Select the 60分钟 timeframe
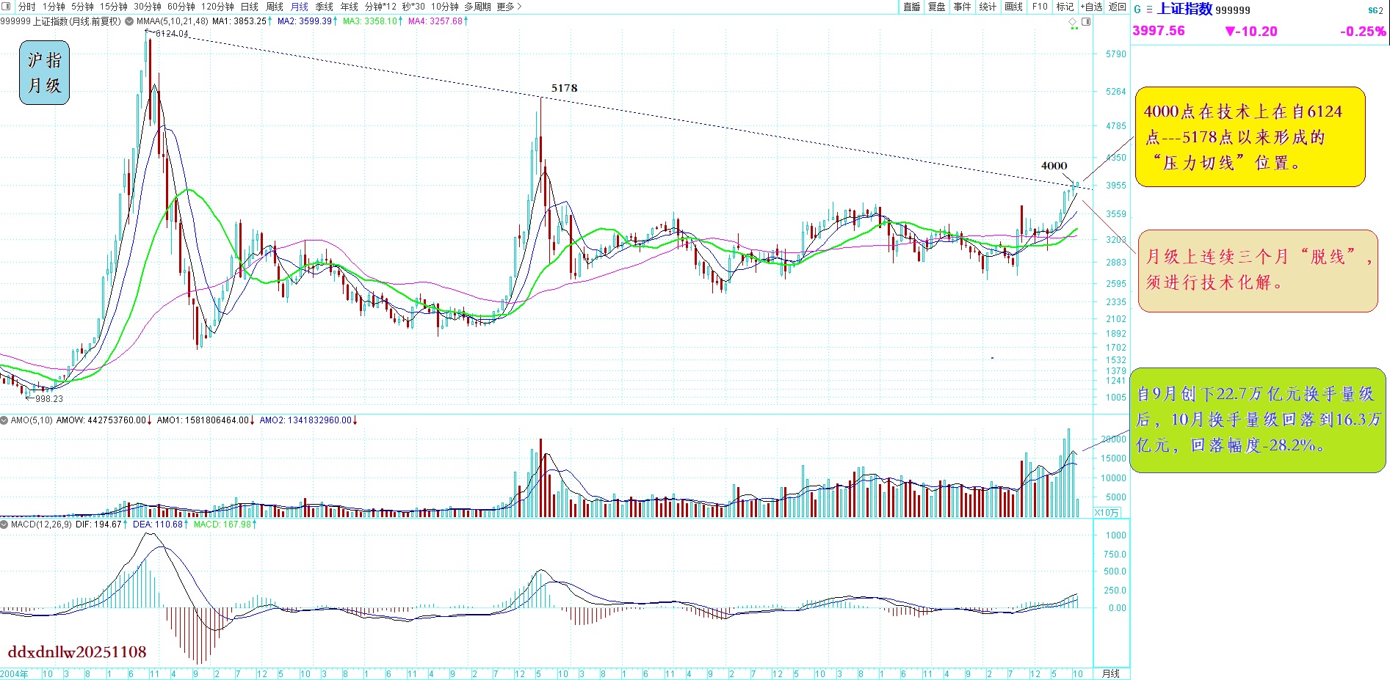 click(181, 7)
